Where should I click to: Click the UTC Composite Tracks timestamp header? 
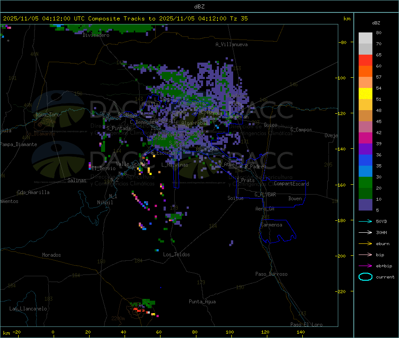[x=125, y=19]
